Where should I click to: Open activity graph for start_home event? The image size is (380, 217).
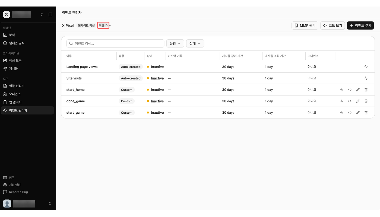(341, 90)
